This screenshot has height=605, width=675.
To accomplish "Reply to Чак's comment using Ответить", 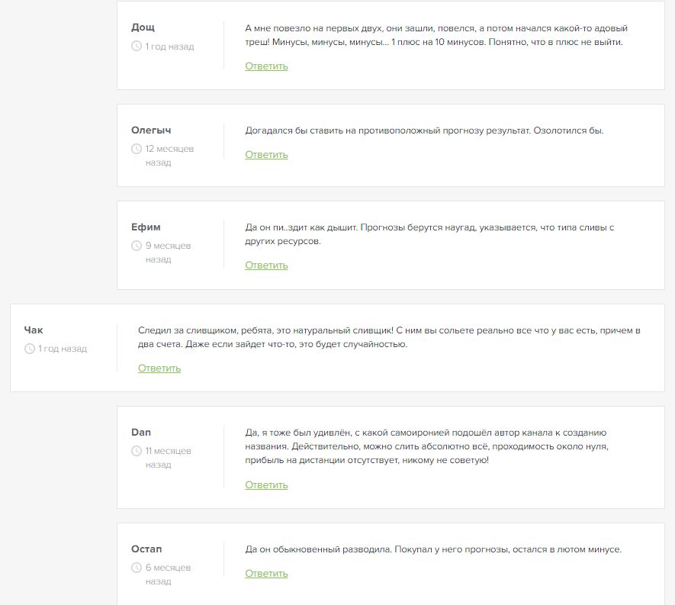I will [x=159, y=368].
